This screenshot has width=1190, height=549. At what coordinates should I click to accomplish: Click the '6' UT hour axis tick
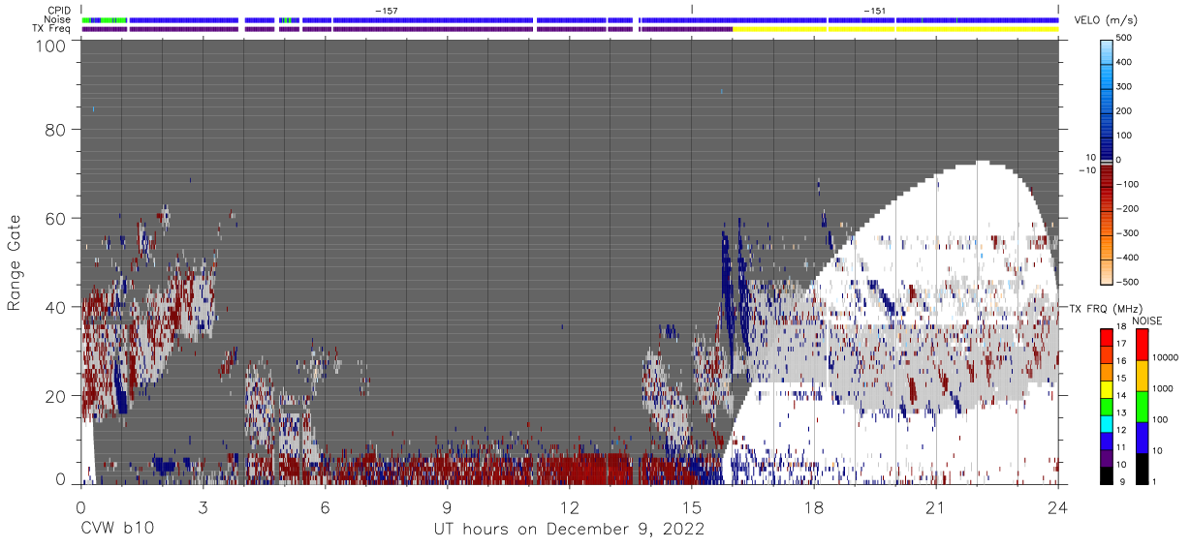325,506
